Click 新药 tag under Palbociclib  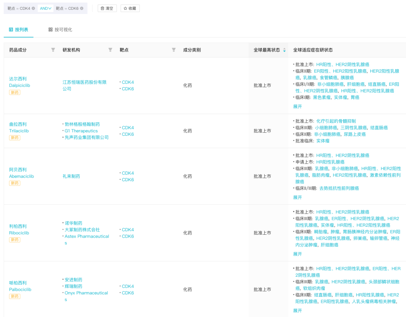(15, 296)
